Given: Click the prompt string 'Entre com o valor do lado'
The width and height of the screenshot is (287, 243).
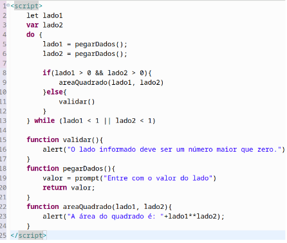Looking at the screenshot, I should [158, 178].
